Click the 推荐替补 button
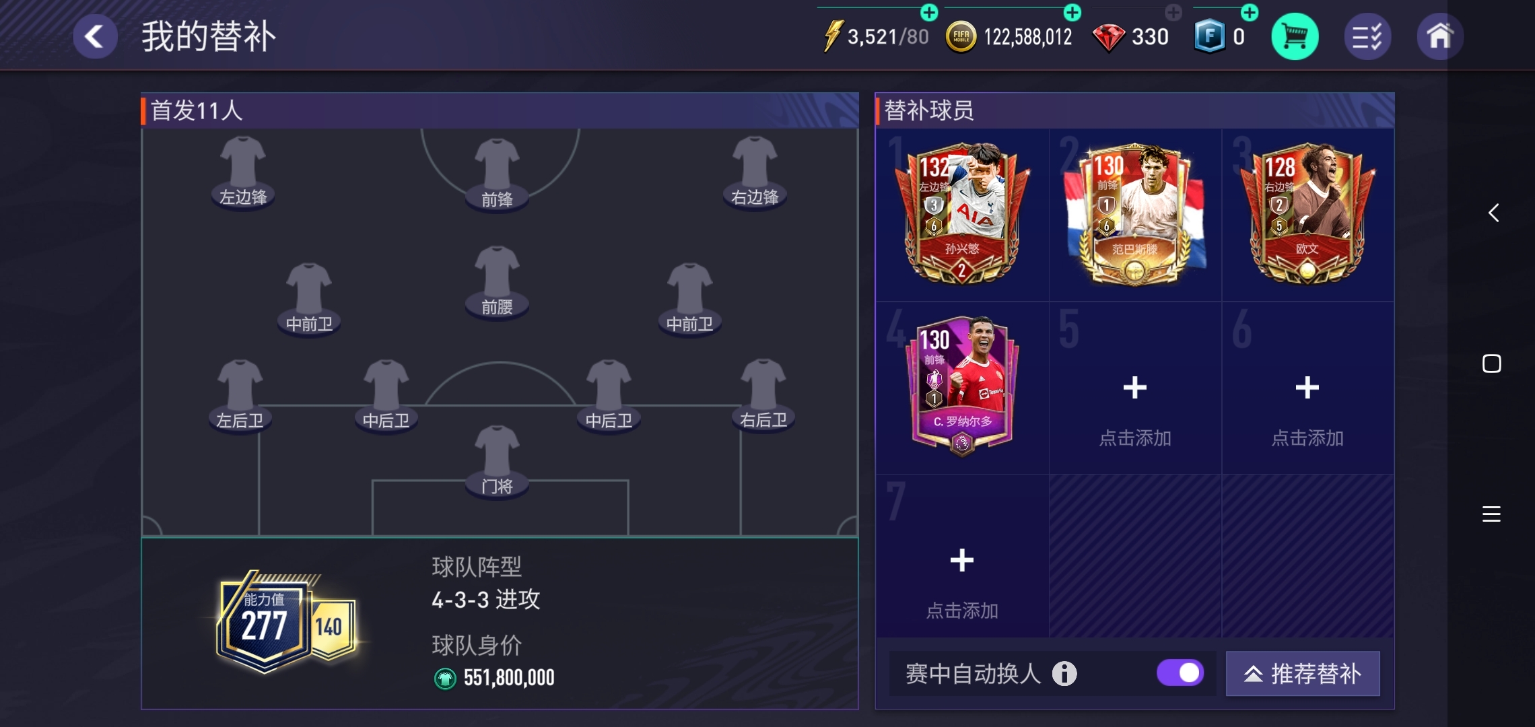This screenshot has height=727, width=1535. [1303, 673]
